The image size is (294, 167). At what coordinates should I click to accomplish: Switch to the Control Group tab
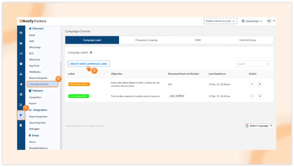[247, 40]
